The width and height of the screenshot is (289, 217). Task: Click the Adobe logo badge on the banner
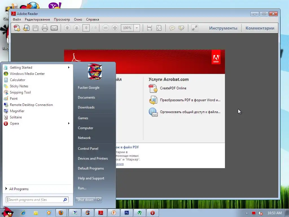point(216,57)
